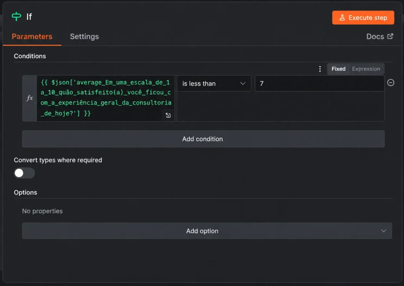Click the $json expression input field
This screenshot has height=286, width=404.
(106, 98)
